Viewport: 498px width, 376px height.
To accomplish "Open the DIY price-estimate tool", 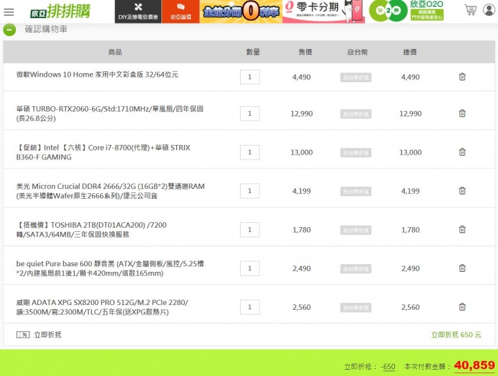I will (x=138, y=12).
